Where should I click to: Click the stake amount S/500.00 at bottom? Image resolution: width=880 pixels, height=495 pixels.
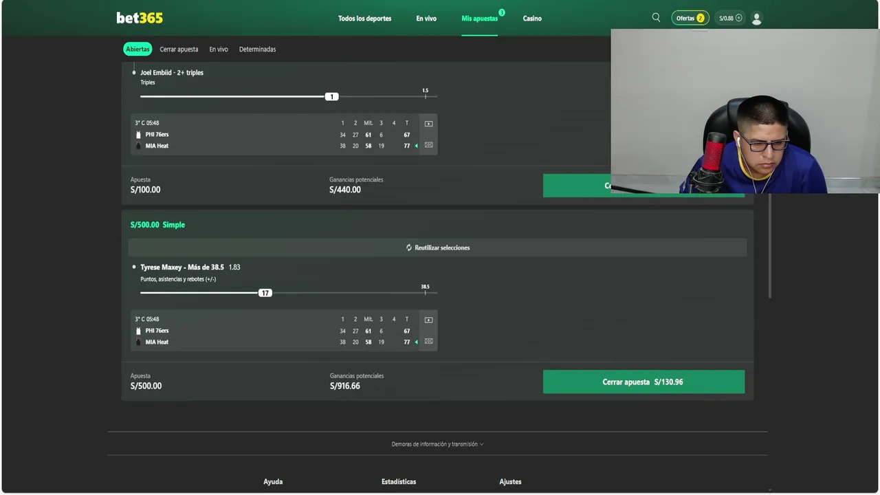click(146, 386)
